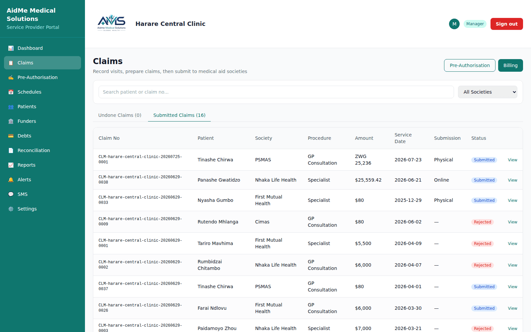The width and height of the screenshot is (531, 332).
Task: Open the Funders bank icon
Action: pos(11,121)
